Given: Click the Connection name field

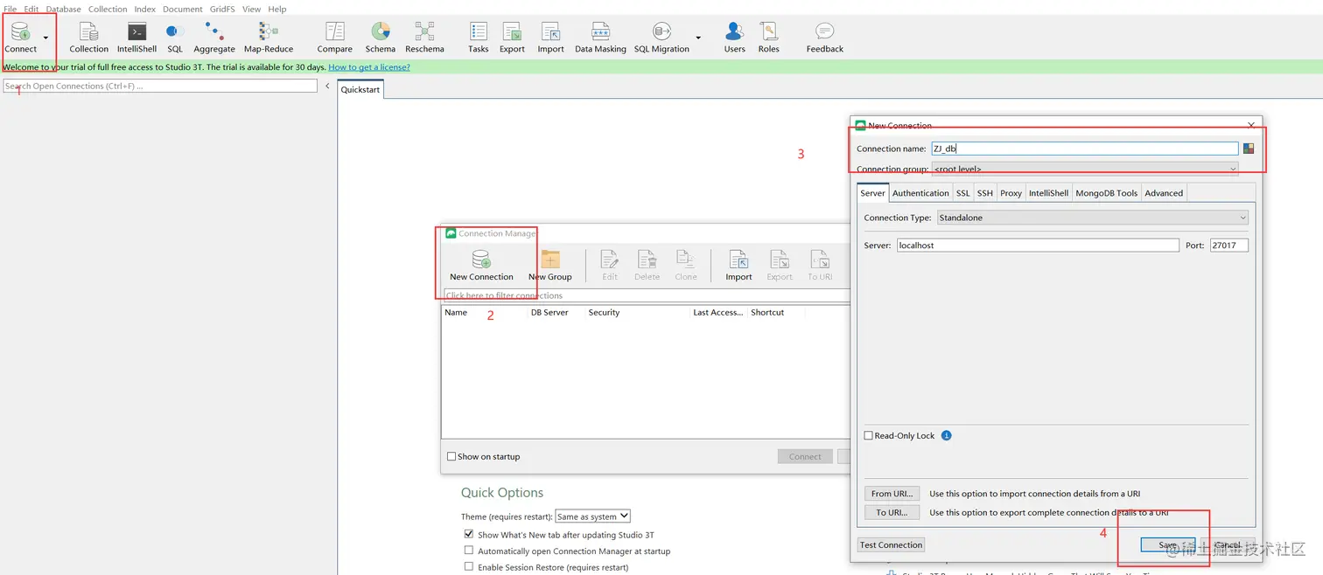Looking at the screenshot, I should (1084, 149).
